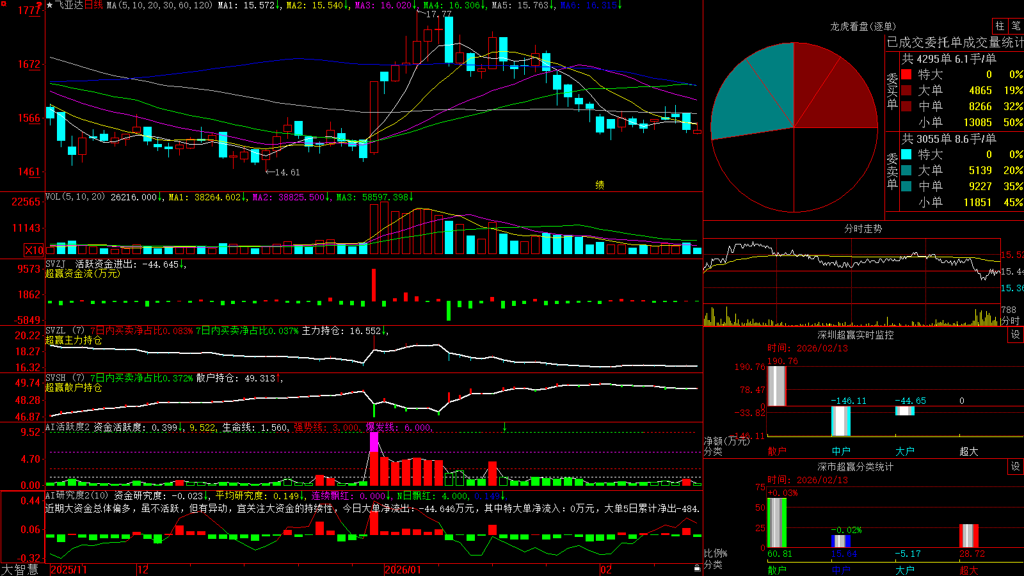Select the 02 month timeline label

click(605, 570)
